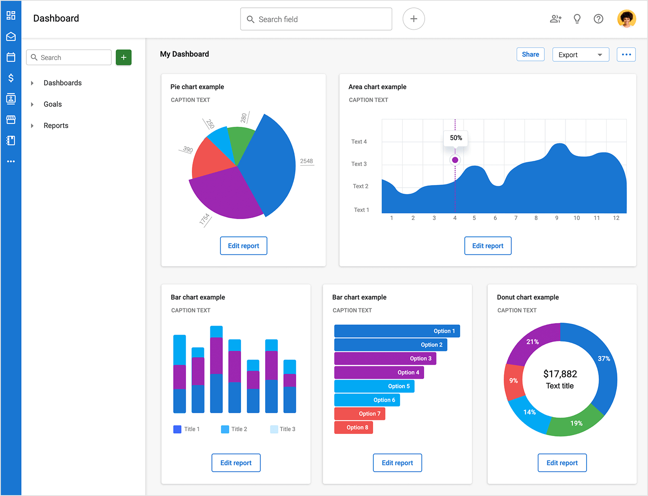Click Edit report under Pie chart example
This screenshot has height=496, width=648.
pos(244,246)
